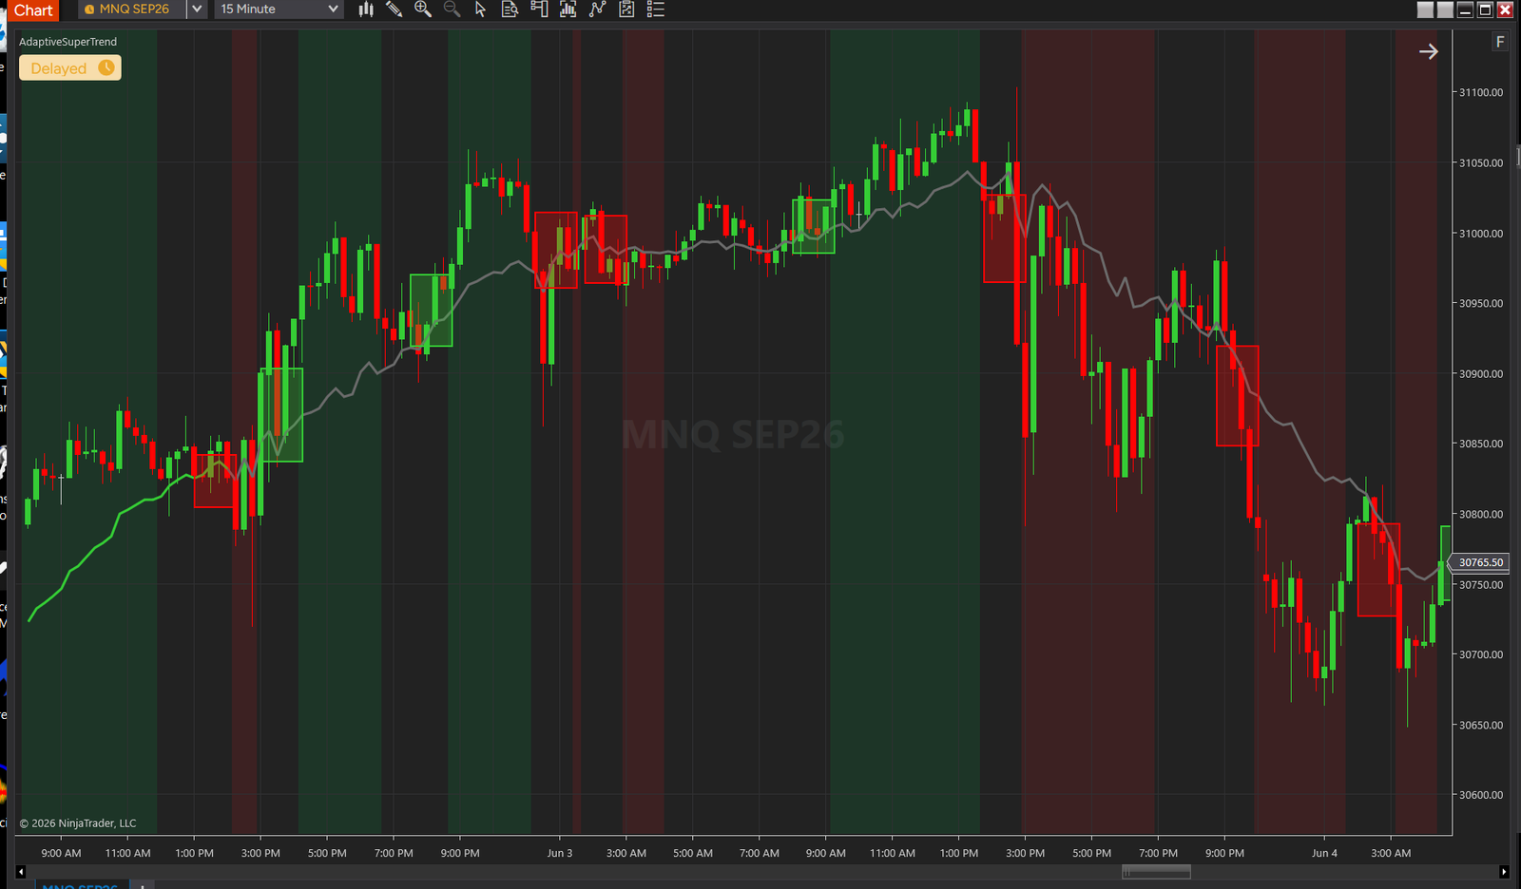
Task: Click the F fixed-scale button
Action: [x=1500, y=42]
